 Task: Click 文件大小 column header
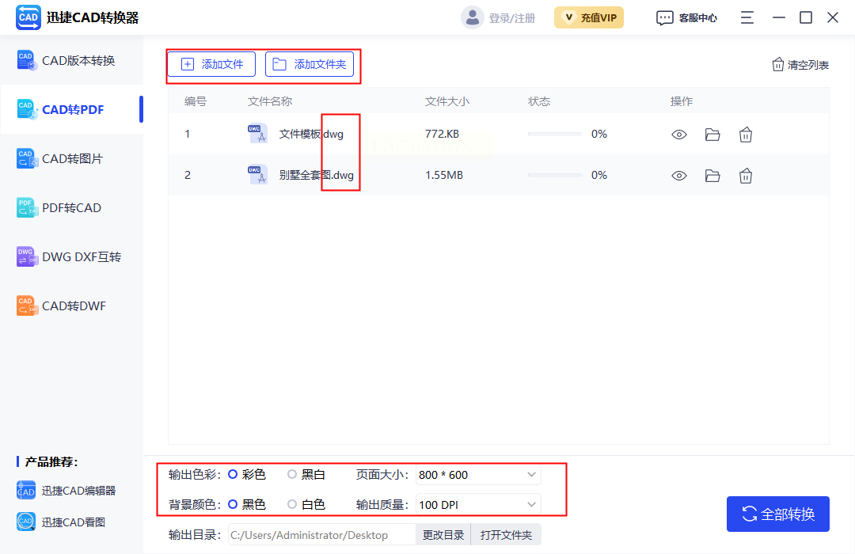[x=447, y=101]
